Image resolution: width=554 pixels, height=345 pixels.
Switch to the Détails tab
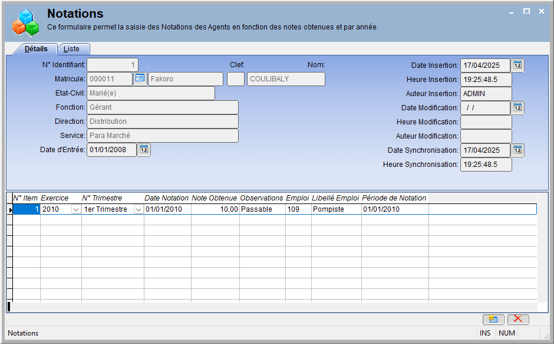36,49
